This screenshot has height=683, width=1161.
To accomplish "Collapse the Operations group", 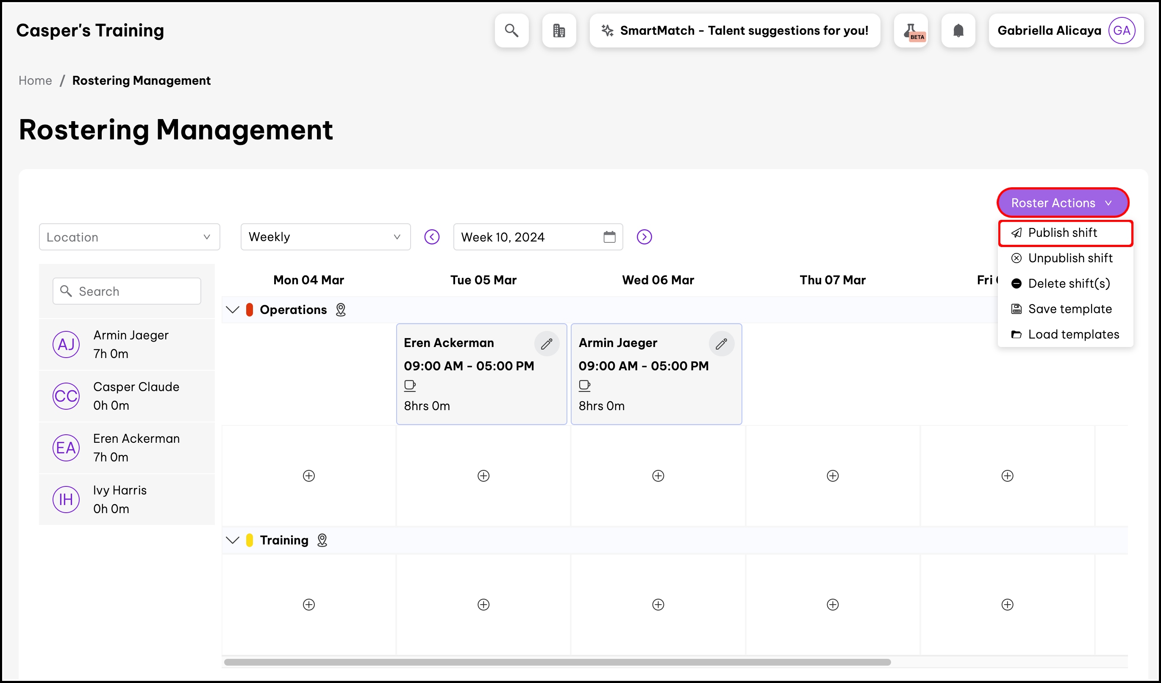I will click(233, 309).
